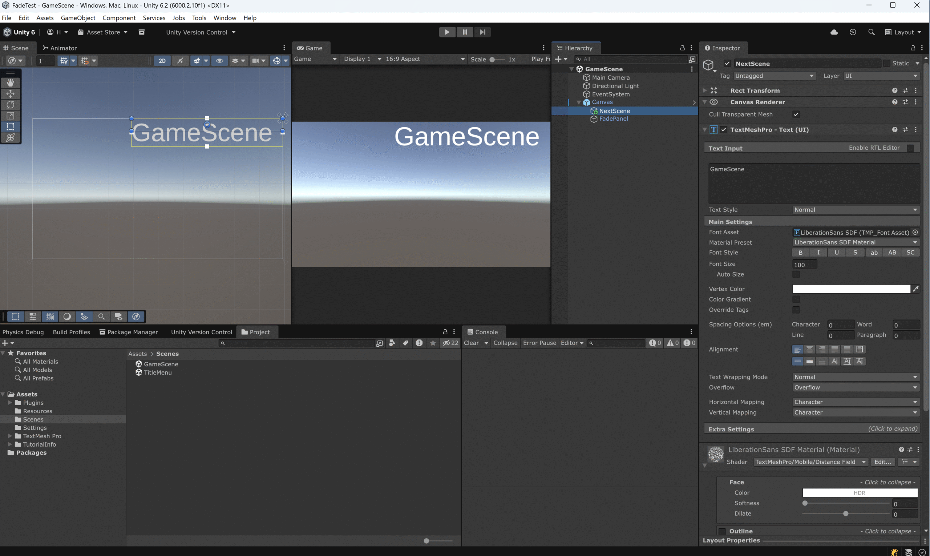The height and width of the screenshot is (556, 930).
Task: Toggle Cull Transparent Mesh checkbox
Action: (x=796, y=114)
